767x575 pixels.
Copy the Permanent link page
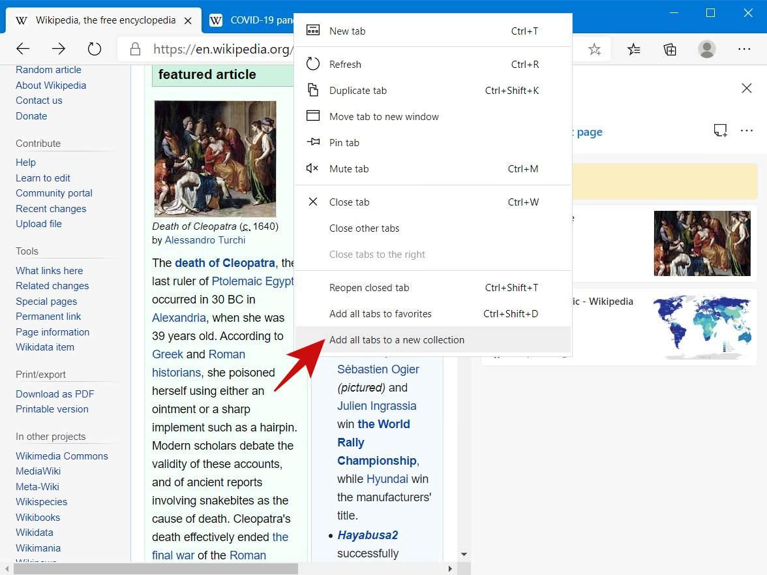tap(48, 316)
